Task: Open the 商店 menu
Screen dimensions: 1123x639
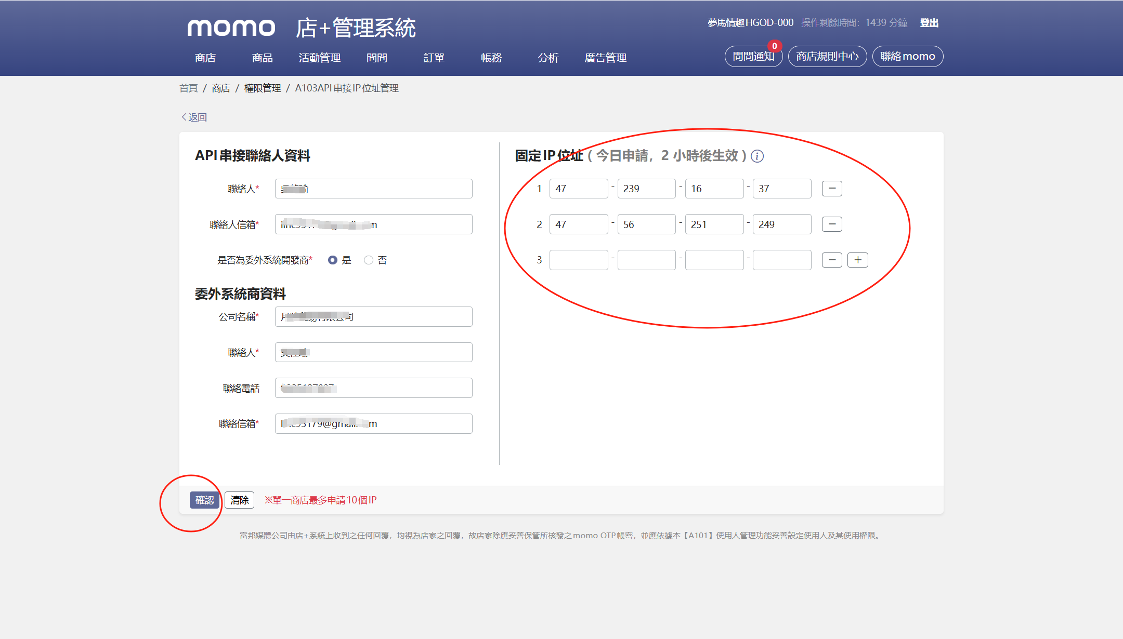Action: (205, 58)
